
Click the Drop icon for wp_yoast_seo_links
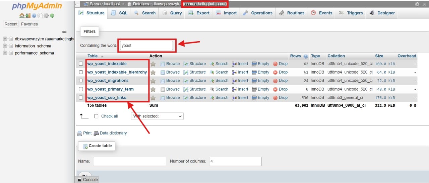275,98
